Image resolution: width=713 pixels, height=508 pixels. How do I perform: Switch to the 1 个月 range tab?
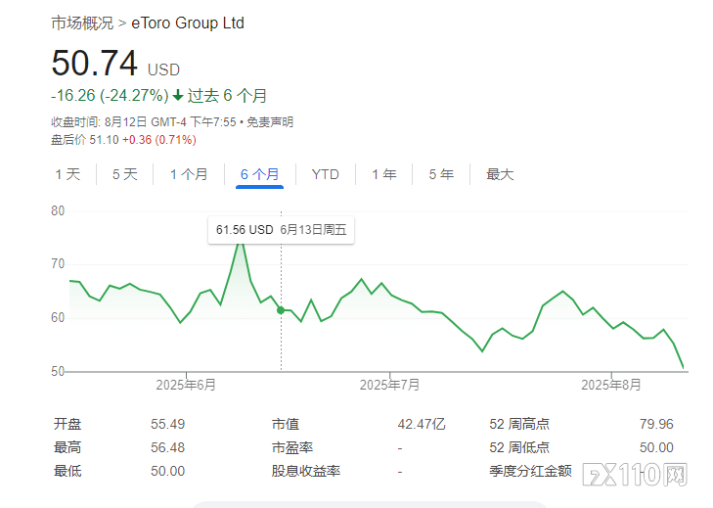coord(189,174)
